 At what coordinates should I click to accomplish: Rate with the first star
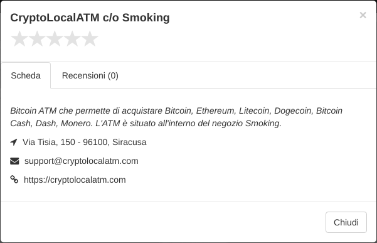click(19, 39)
